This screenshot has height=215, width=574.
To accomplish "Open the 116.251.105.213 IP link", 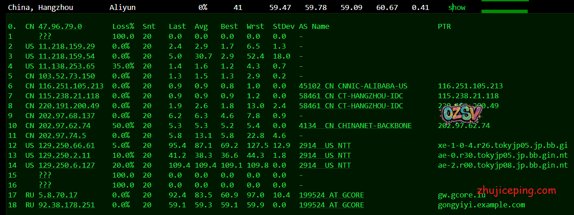I will pos(70,86).
